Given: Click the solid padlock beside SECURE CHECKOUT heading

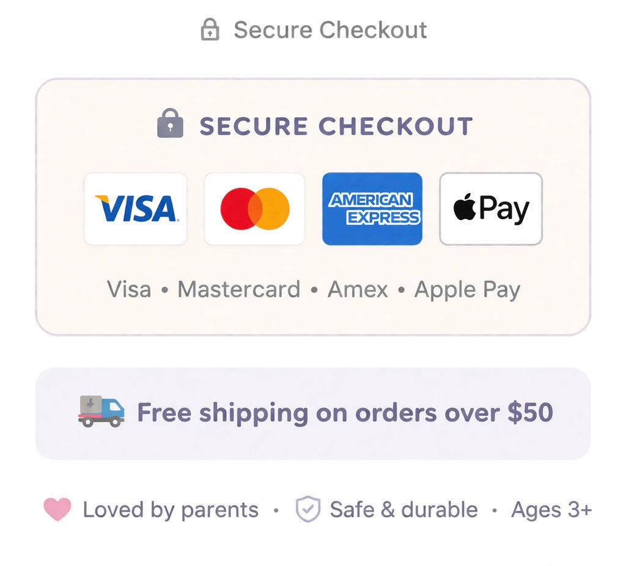Looking at the screenshot, I should [170, 124].
